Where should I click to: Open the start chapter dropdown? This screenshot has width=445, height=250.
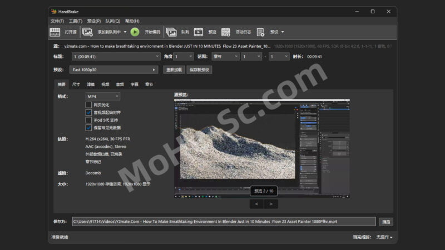coord(251,57)
